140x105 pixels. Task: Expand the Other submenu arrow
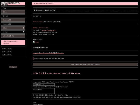(24, 32)
